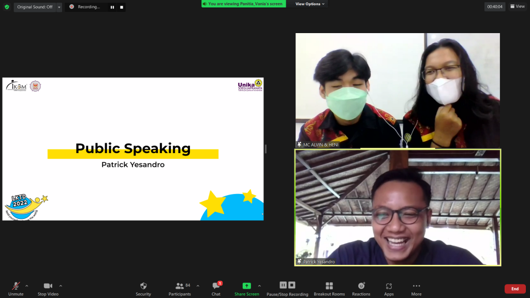Open the Reactions menu

[361, 289]
